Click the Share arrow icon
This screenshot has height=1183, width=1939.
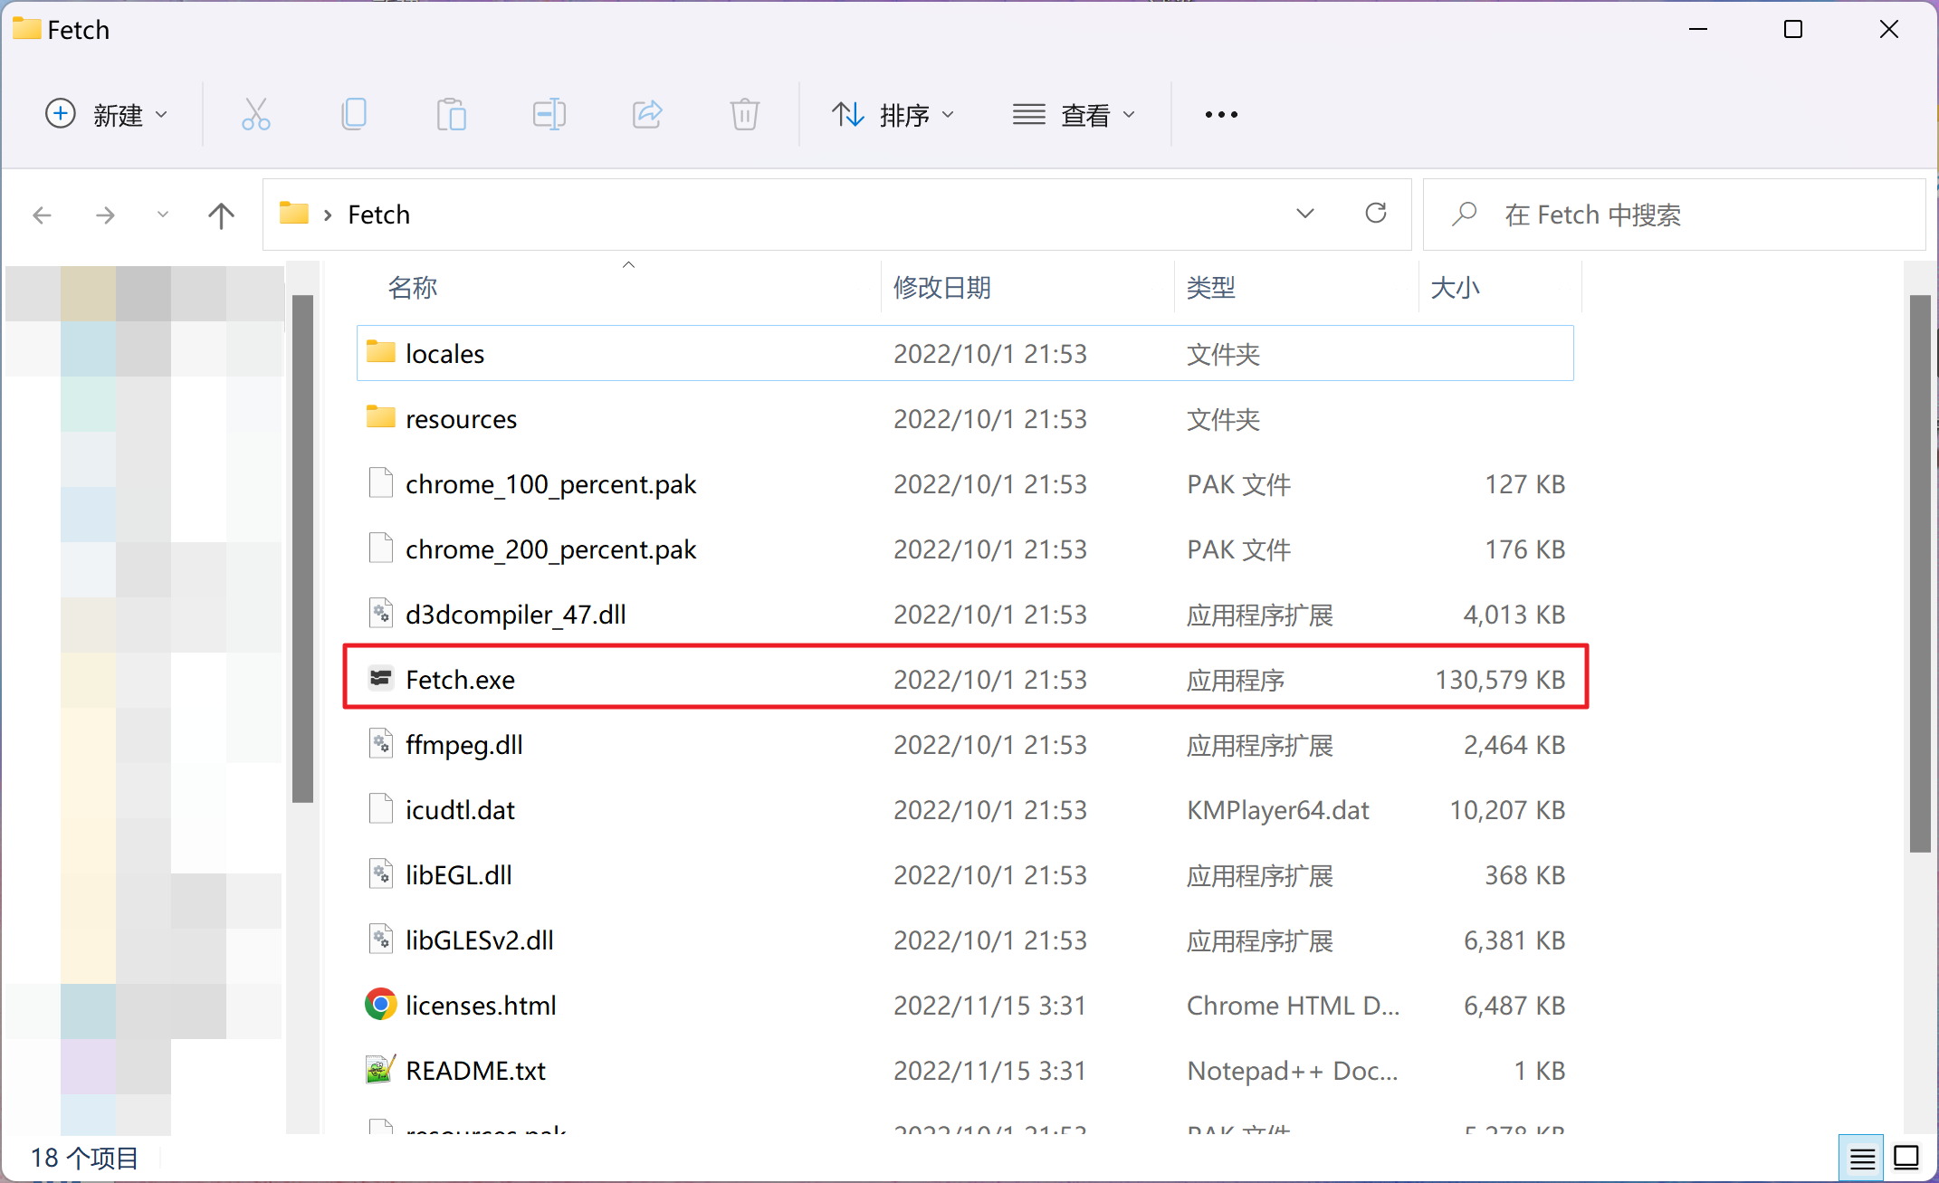click(x=647, y=115)
